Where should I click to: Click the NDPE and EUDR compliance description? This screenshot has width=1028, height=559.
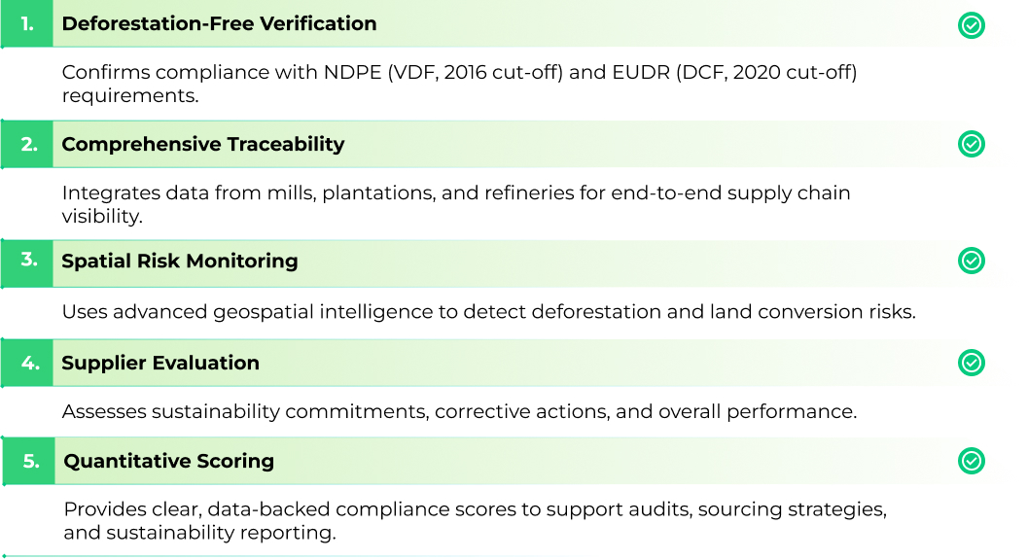pos(459,85)
